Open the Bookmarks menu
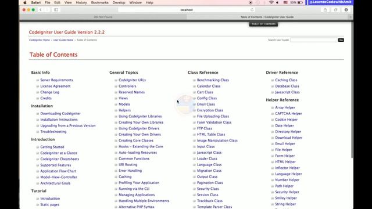This screenshot has height=209, width=372. pyautogui.click(x=99, y=2)
